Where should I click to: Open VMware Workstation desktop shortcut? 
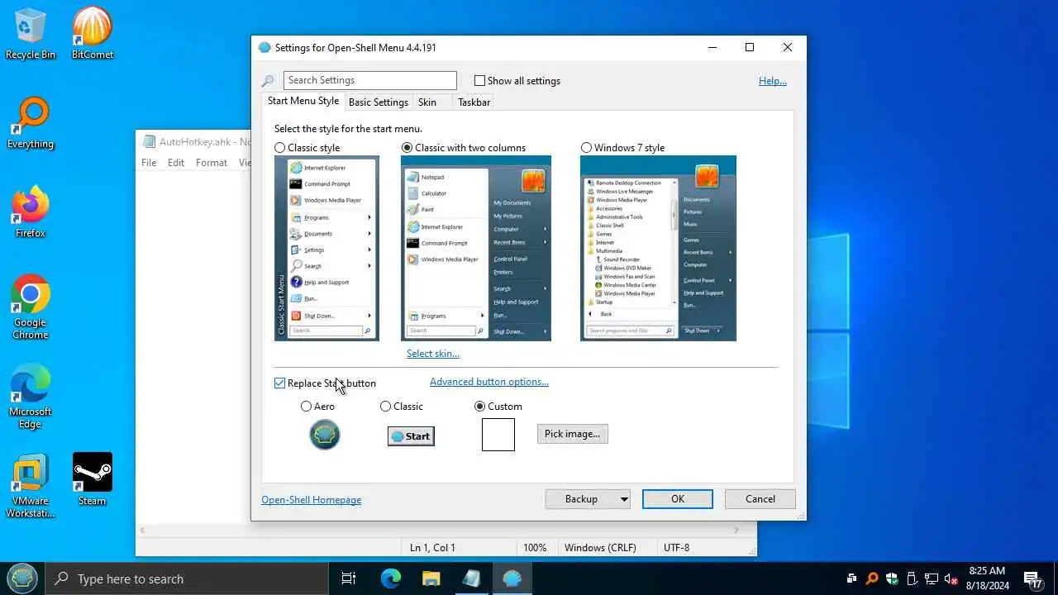[31, 485]
